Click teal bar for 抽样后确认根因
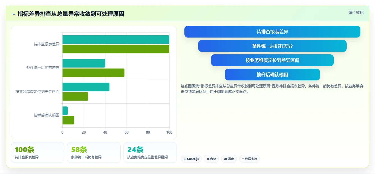 [65, 111]
